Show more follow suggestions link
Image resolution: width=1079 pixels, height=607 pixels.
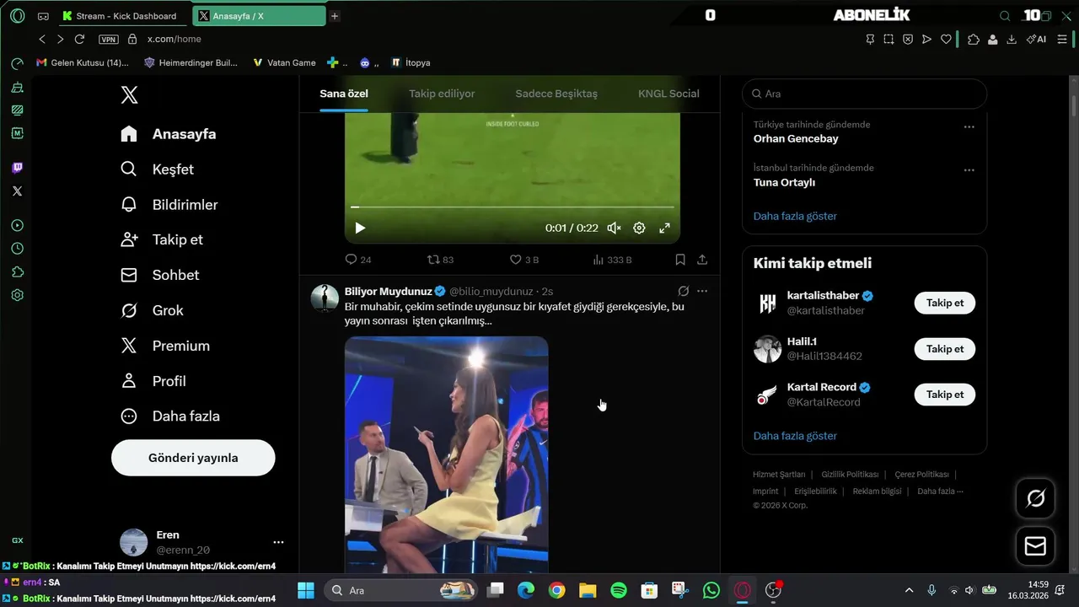click(795, 436)
